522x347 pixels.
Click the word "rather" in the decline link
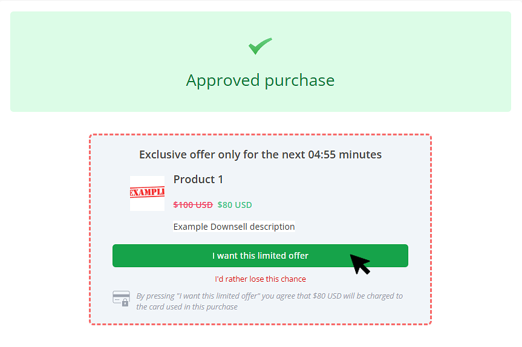[x=237, y=279]
